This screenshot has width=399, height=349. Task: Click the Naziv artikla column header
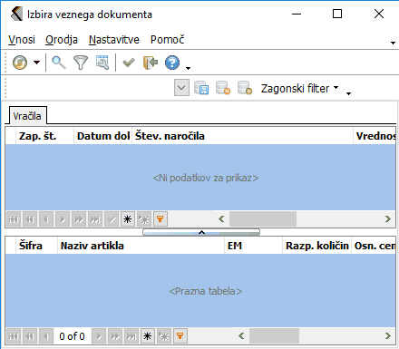tap(141, 246)
